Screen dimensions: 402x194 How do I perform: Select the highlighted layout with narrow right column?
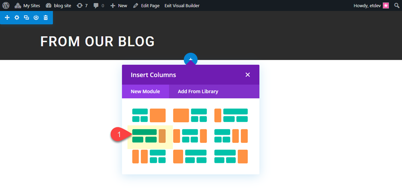pos(149,136)
